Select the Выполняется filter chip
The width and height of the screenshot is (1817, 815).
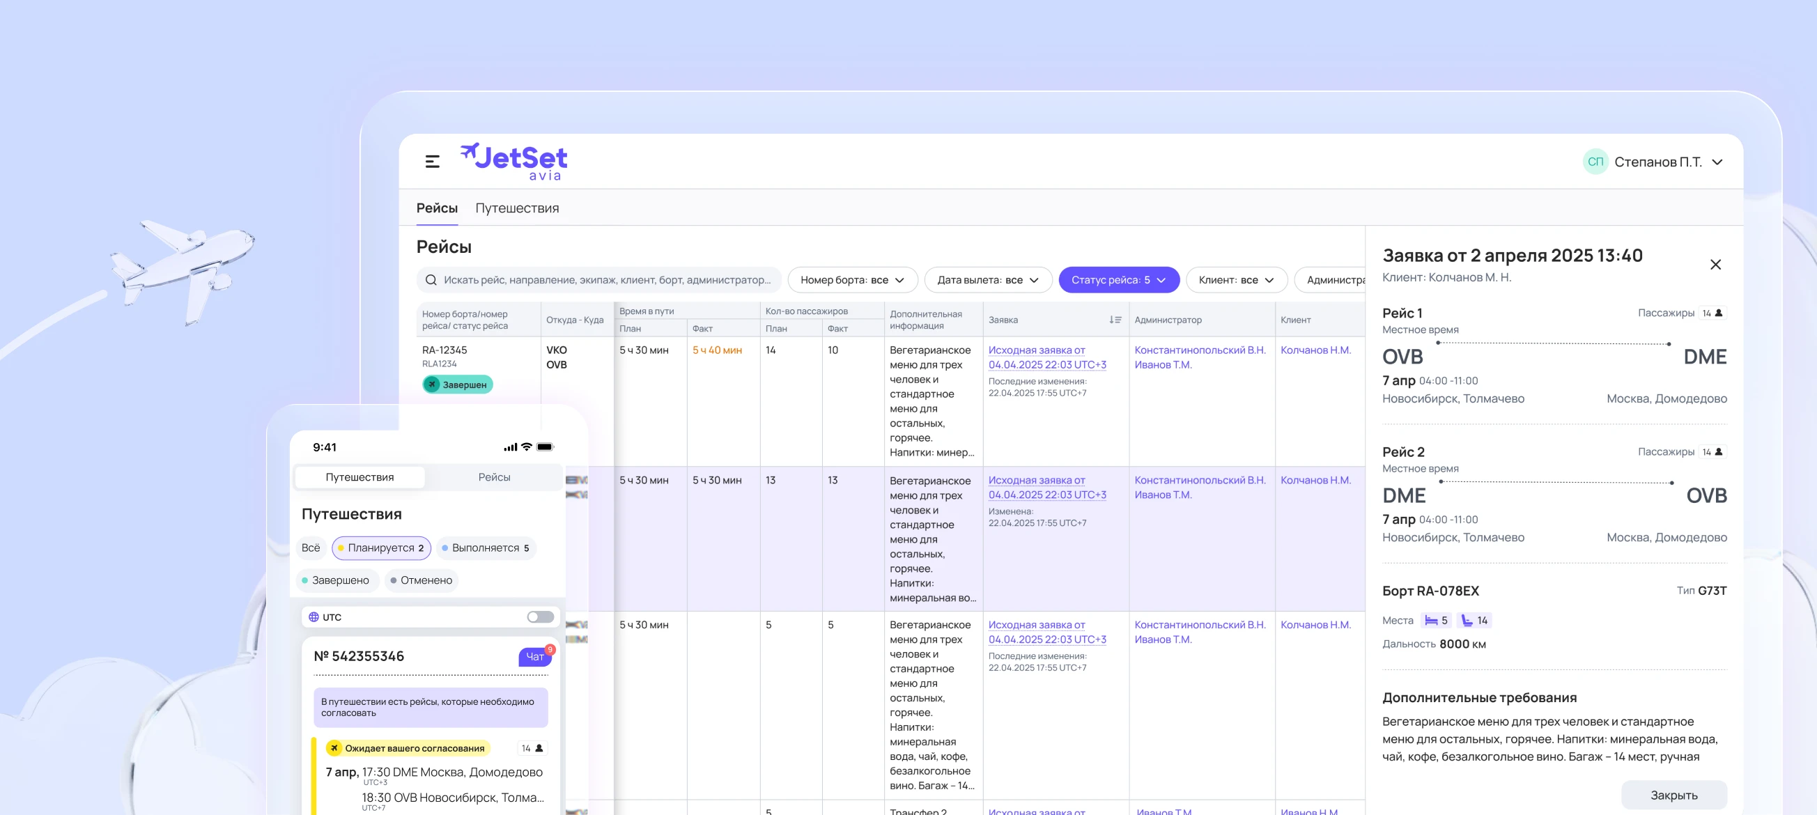click(x=486, y=548)
